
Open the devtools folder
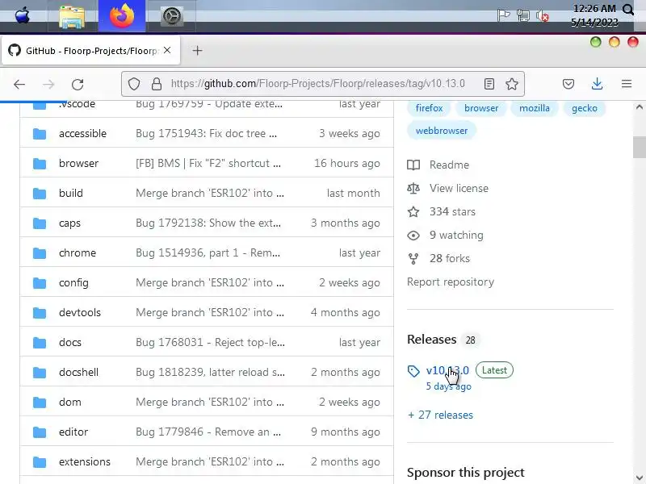[80, 312]
